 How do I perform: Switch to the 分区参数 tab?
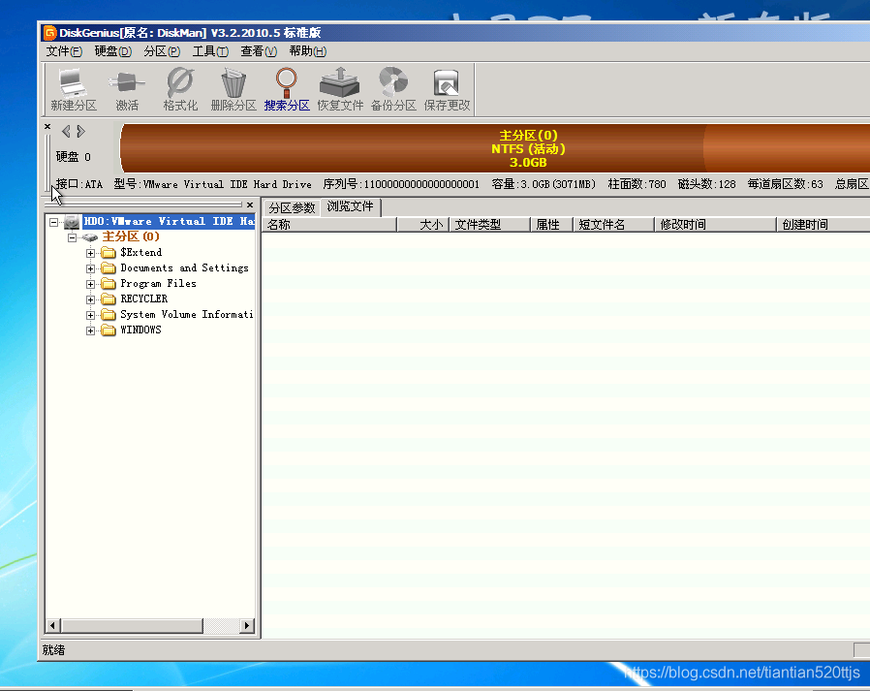tap(292, 208)
